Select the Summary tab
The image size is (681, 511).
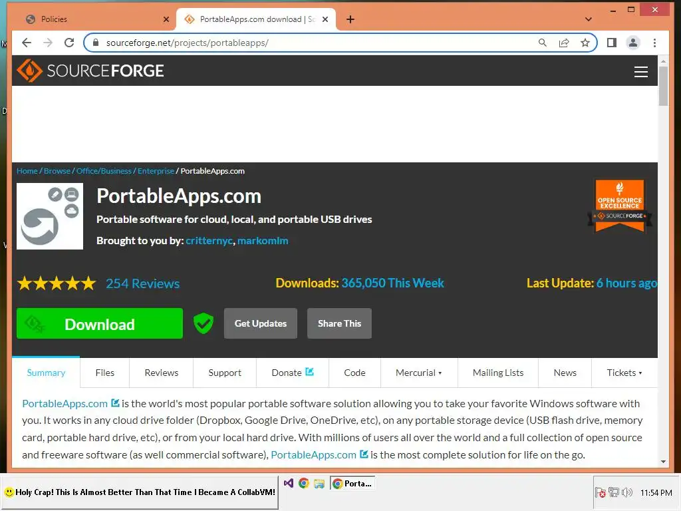tap(46, 373)
